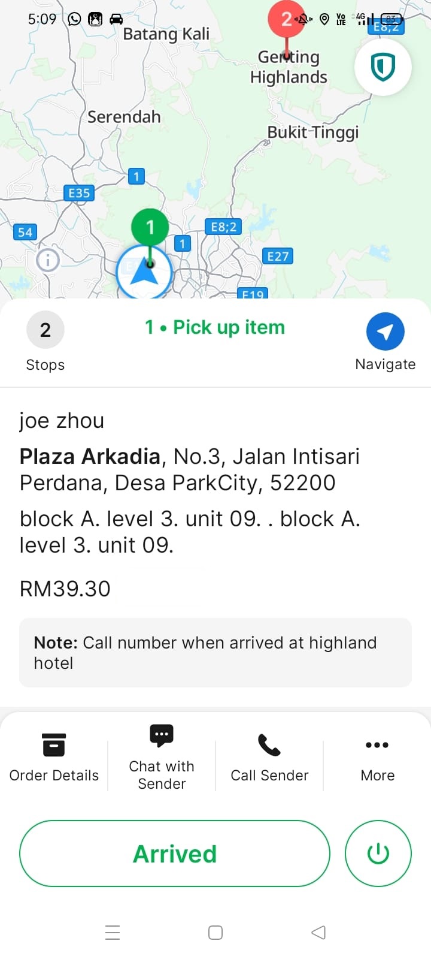The image size is (431, 959).
Task: Open Android recent apps menu button
Action: [113, 933]
